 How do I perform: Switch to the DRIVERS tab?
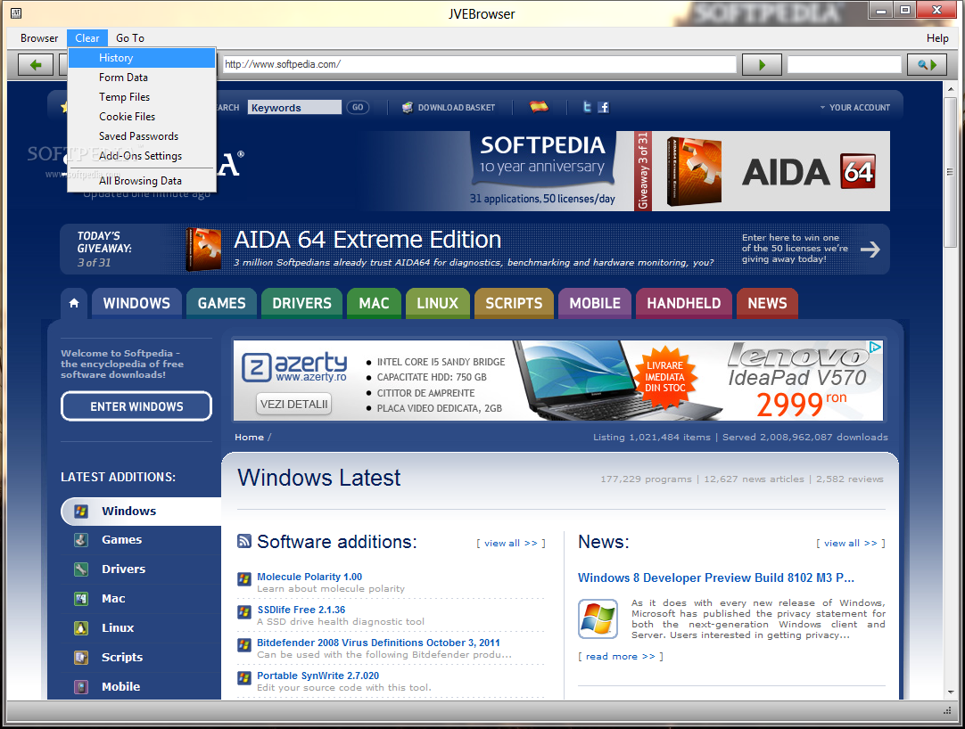point(301,303)
